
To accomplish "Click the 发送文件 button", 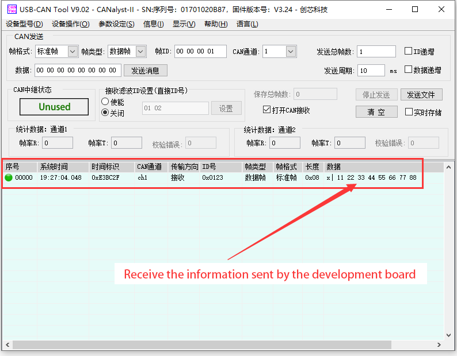I will (x=421, y=95).
